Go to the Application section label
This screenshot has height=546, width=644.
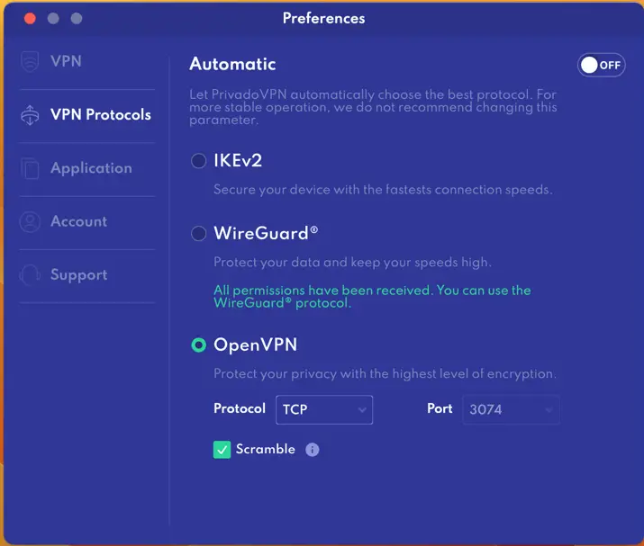(91, 168)
